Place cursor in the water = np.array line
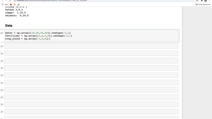 click(x=38, y=33)
